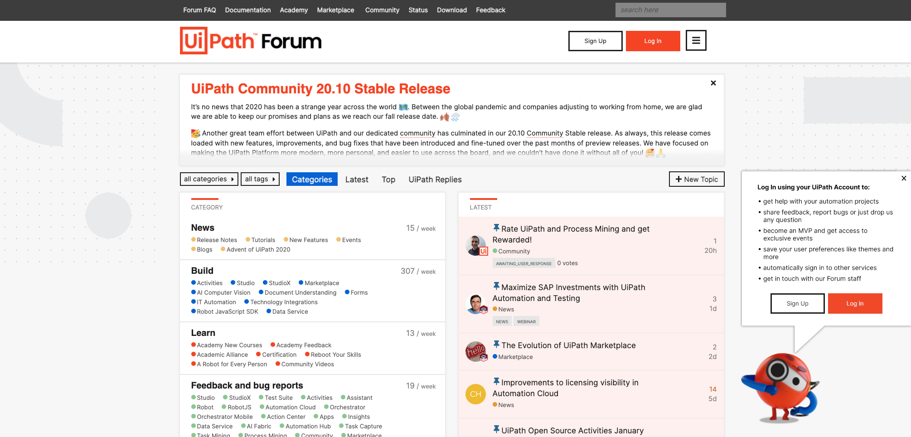Click the AWAITING_USER_RESPONSE tag
Image resolution: width=911 pixels, height=437 pixels.
[x=523, y=263]
